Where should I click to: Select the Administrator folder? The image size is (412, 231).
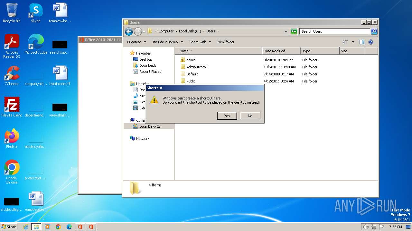coord(197,67)
